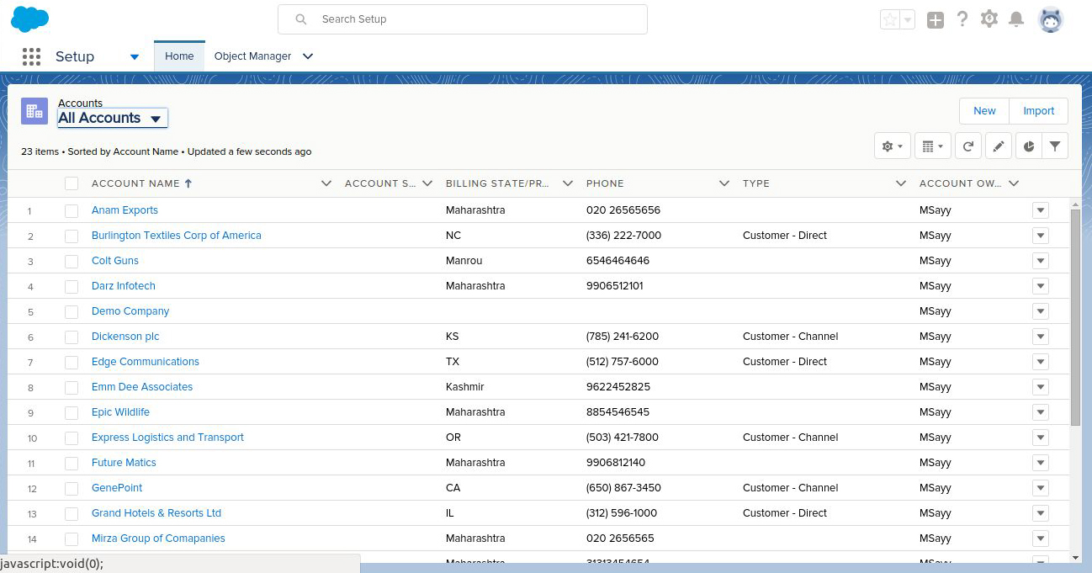Open row actions for Dickenson plc
This screenshot has width=1092, height=573.
(x=1041, y=337)
